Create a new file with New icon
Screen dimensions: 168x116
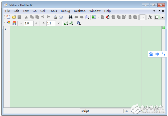point(9,17)
